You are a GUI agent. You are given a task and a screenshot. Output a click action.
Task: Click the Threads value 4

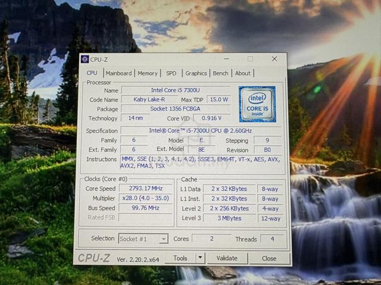point(272,239)
